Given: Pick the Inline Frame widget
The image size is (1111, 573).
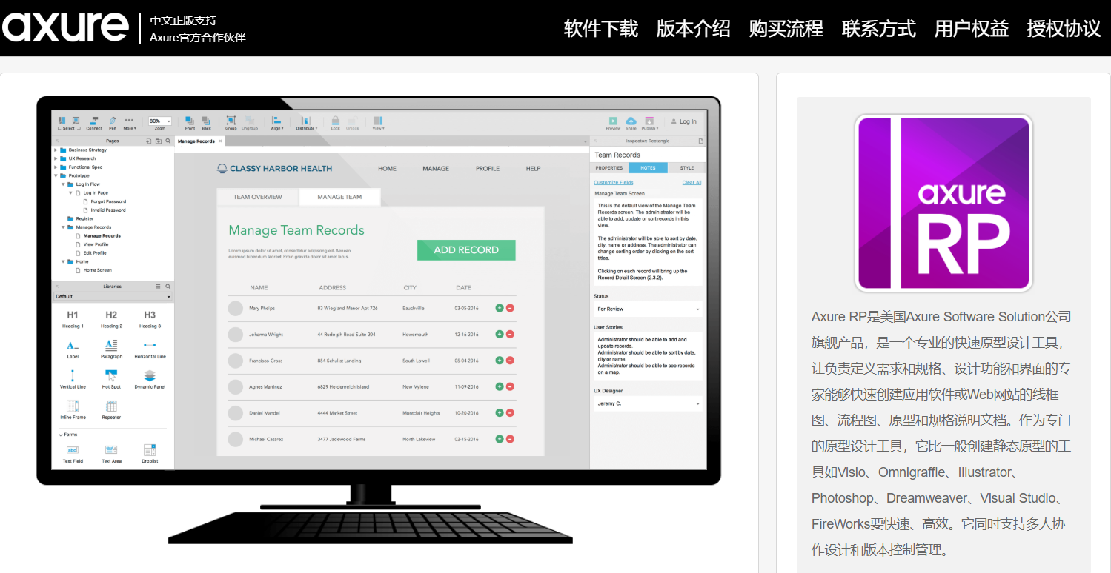Looking at the screenshot, I should 73,409.
